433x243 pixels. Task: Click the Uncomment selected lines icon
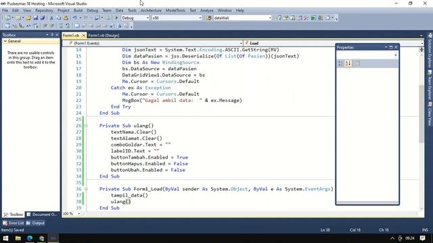click(x=68, y=26)
